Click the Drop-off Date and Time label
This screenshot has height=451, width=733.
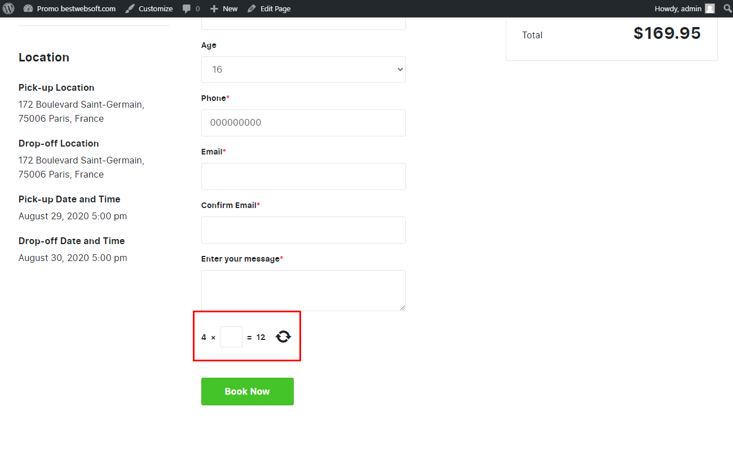point(72,241)
